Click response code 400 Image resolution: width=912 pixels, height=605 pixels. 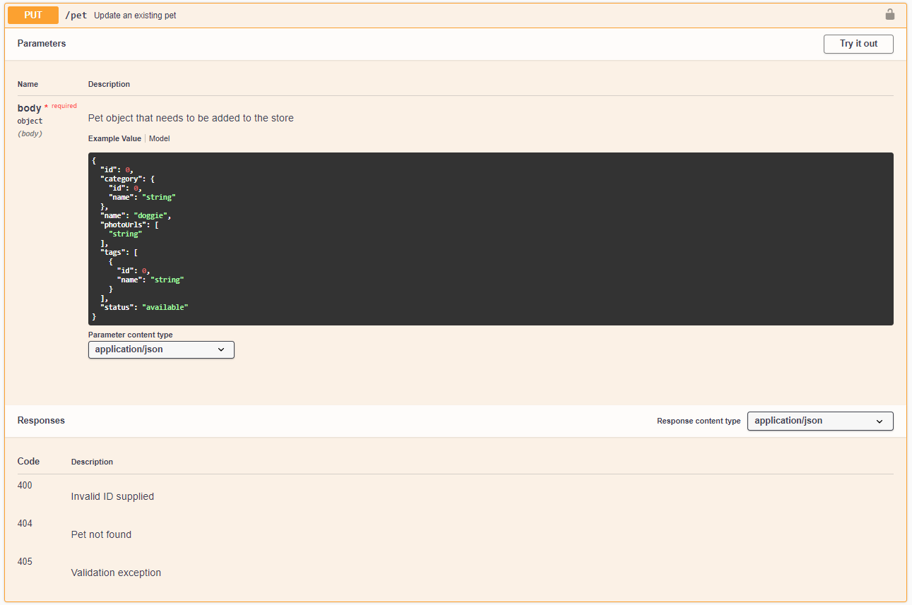(25, 485)
